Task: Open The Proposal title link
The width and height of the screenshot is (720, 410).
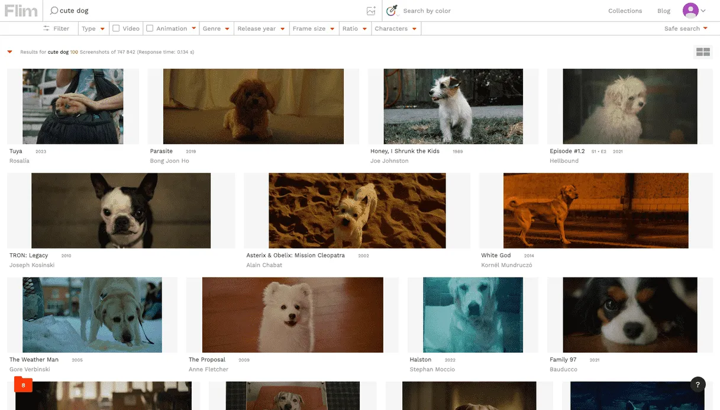Action: point(207,360)
